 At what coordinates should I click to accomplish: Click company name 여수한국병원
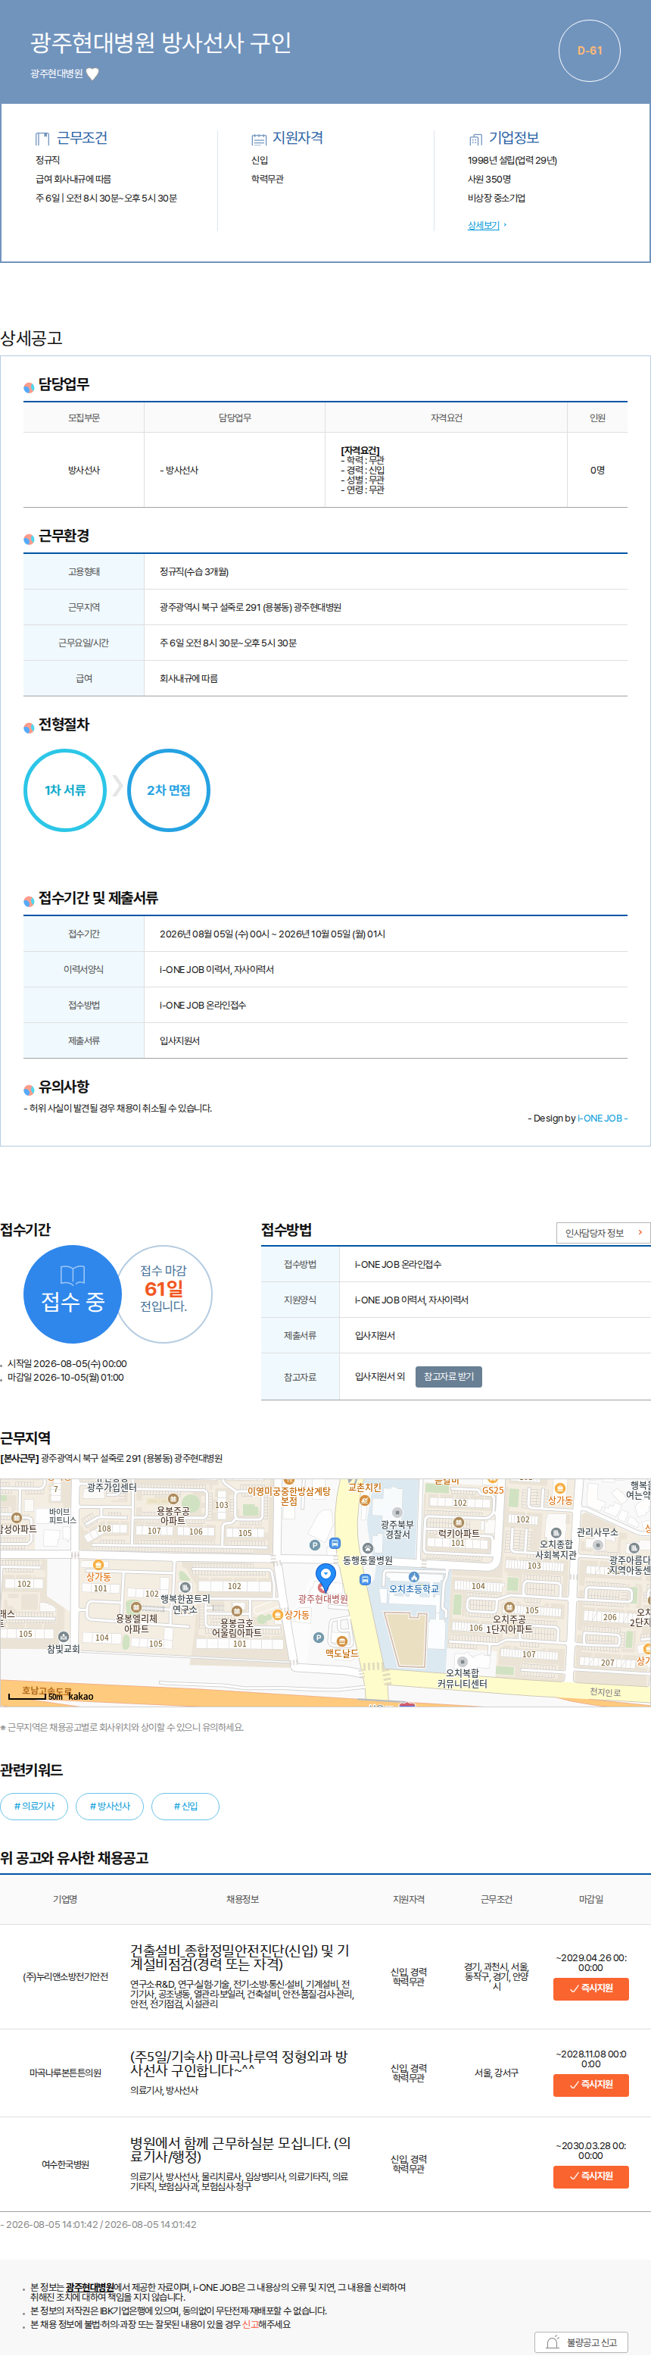(x=65, y=2164)
